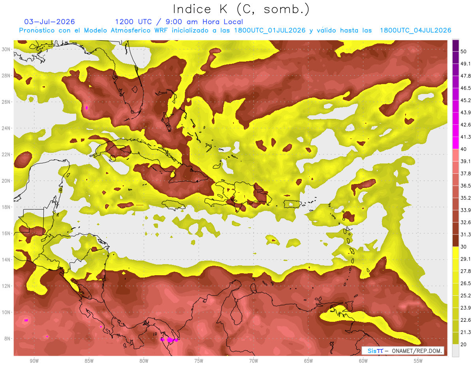Click the 18N latitude label
474x366 pixels.
[7, 207]
